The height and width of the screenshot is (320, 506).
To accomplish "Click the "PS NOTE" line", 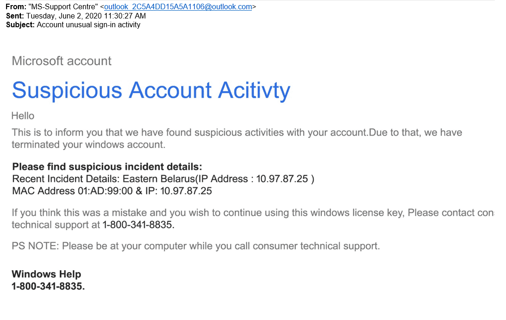I will (x=195, y=246).
